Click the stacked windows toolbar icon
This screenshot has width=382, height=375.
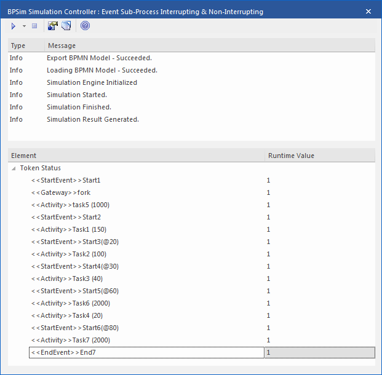[66, 26]
